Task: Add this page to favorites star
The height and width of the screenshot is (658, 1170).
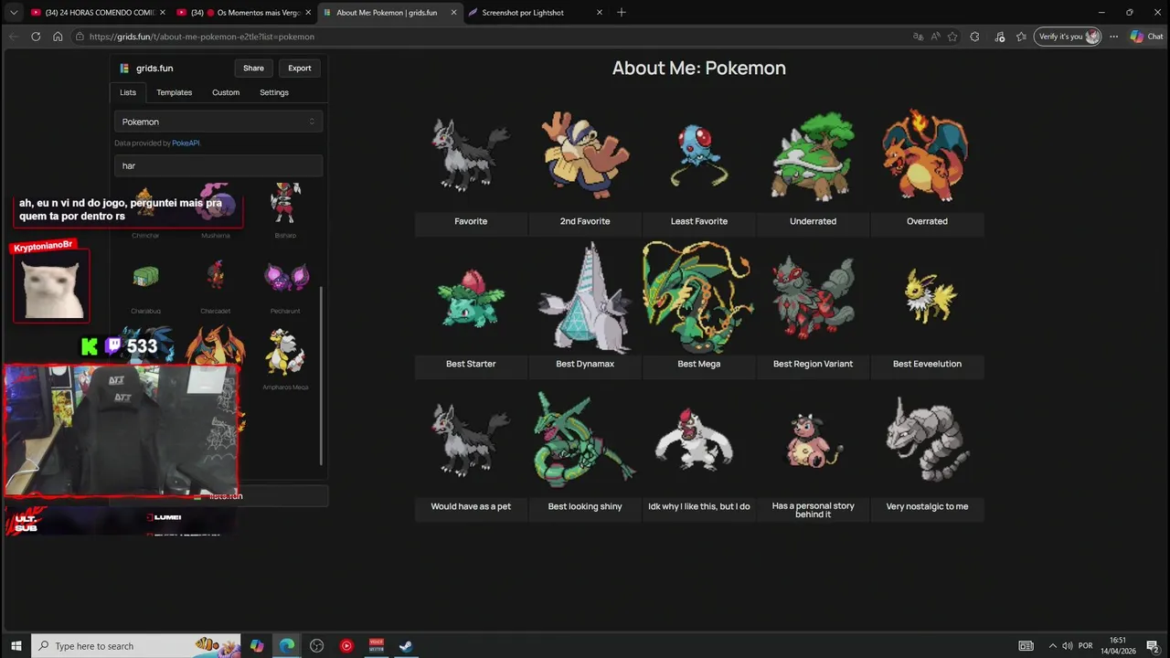Action: pyautogui.click(x=952, y=37)
